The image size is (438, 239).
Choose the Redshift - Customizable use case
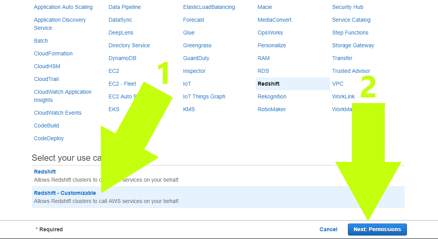point(65,193)
